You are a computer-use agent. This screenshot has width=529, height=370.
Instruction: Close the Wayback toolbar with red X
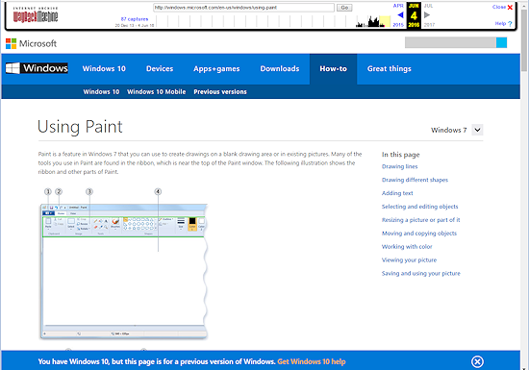click(x=510, y=7)
